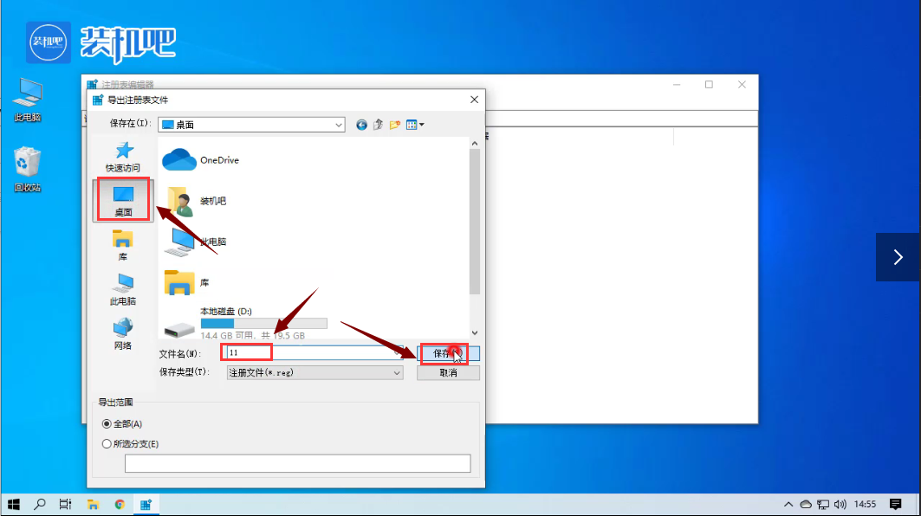The height and width of the screenshot is (516, 921).
Task: Expand the 保存类型 file type dropdown
Action: point(397,372)
